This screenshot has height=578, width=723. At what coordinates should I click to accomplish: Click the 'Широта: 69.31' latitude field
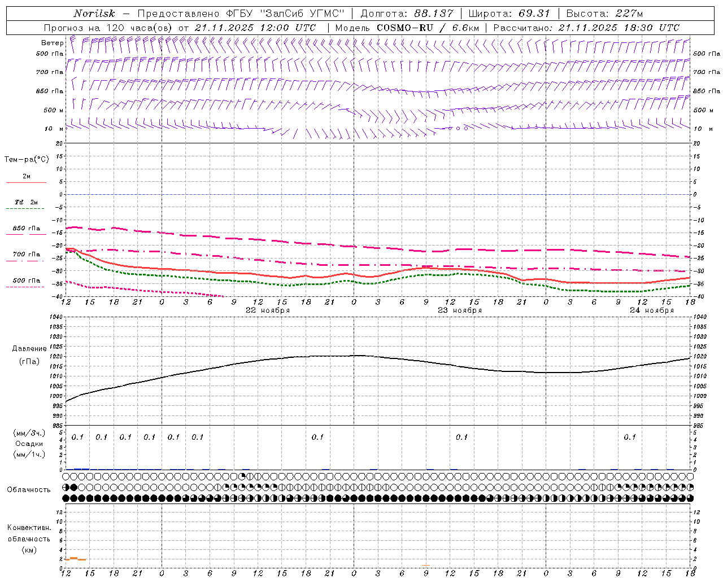(509, 14)
